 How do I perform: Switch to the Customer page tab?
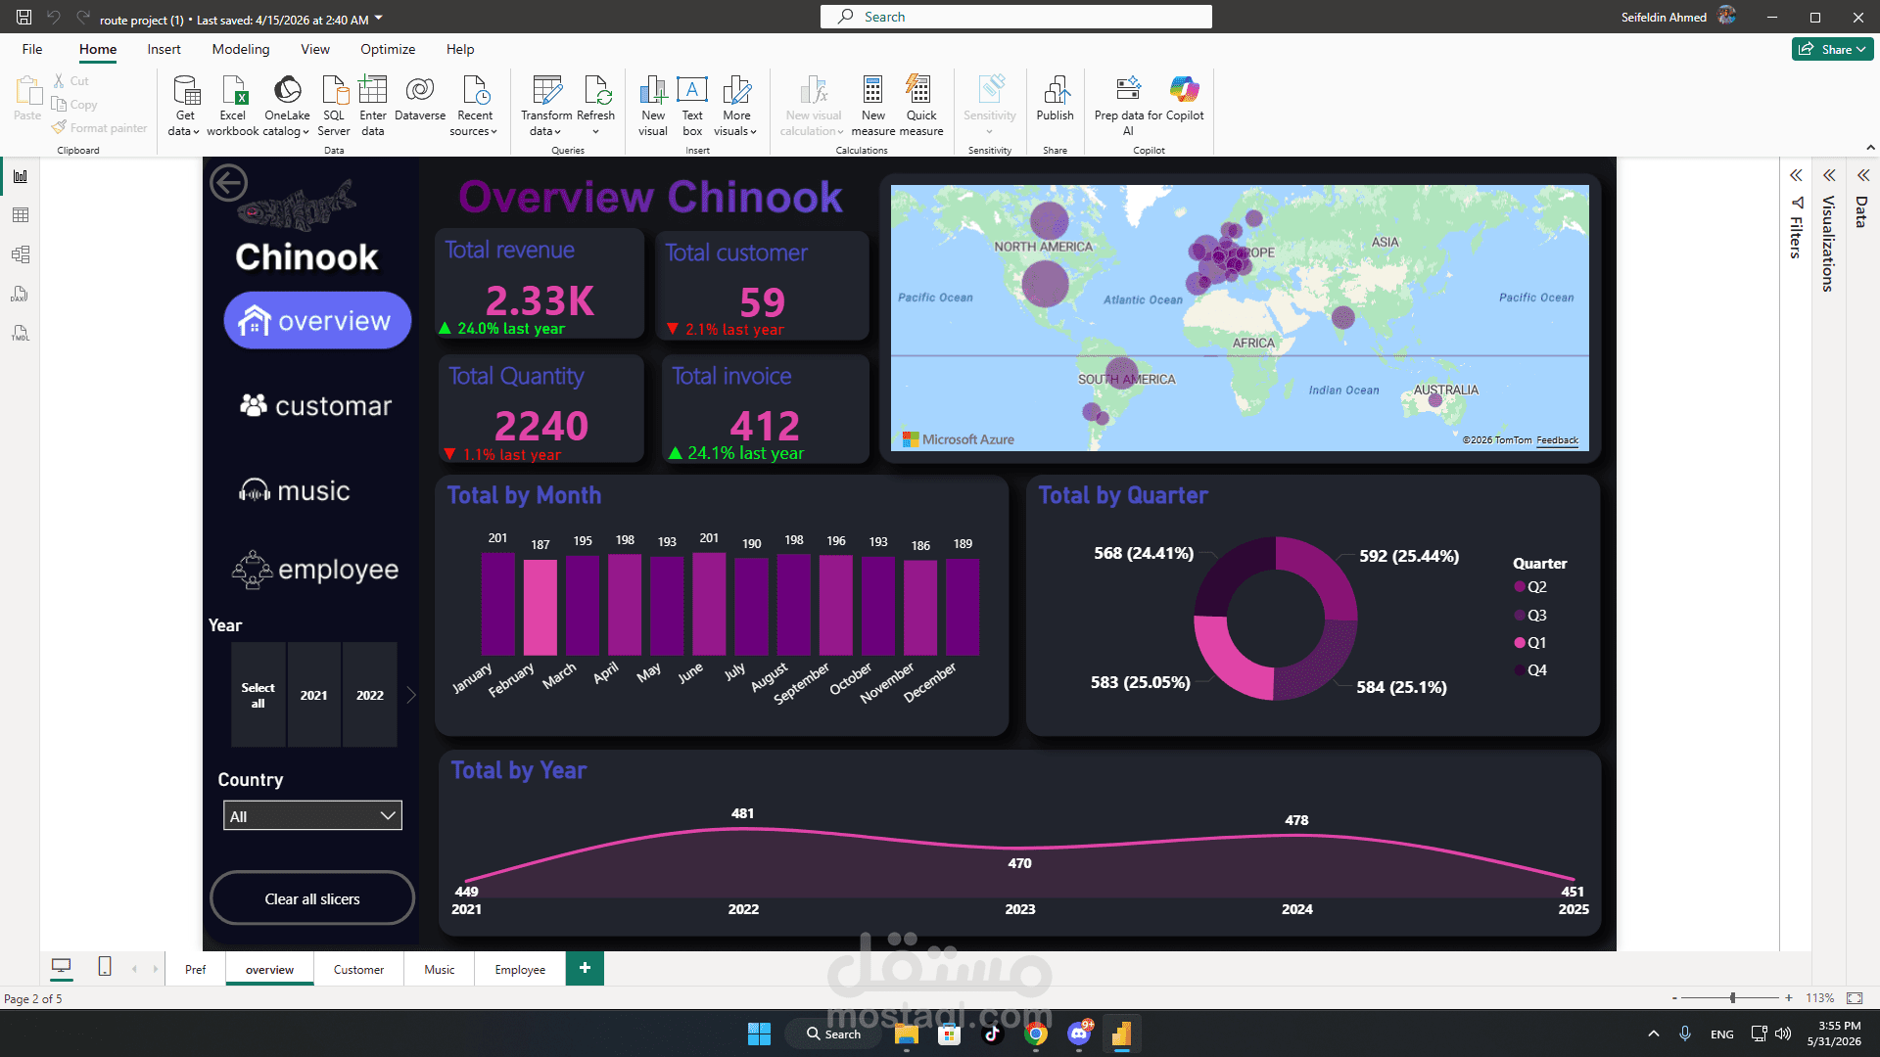point(358,969)
